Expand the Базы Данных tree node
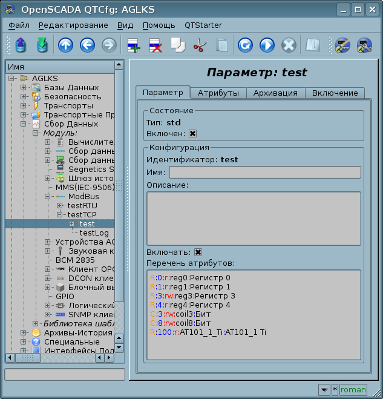Screen dimensions: 383x399 (x=24, y=88)
